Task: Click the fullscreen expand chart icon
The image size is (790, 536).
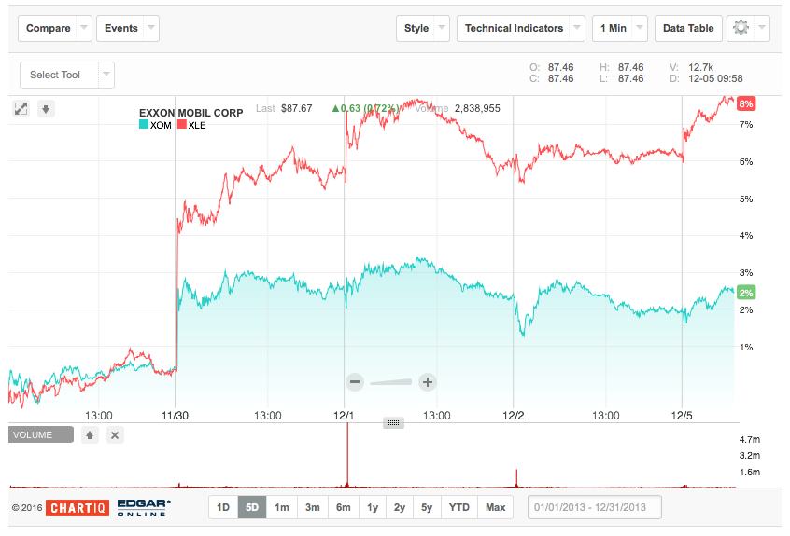Action: [21, 109]
